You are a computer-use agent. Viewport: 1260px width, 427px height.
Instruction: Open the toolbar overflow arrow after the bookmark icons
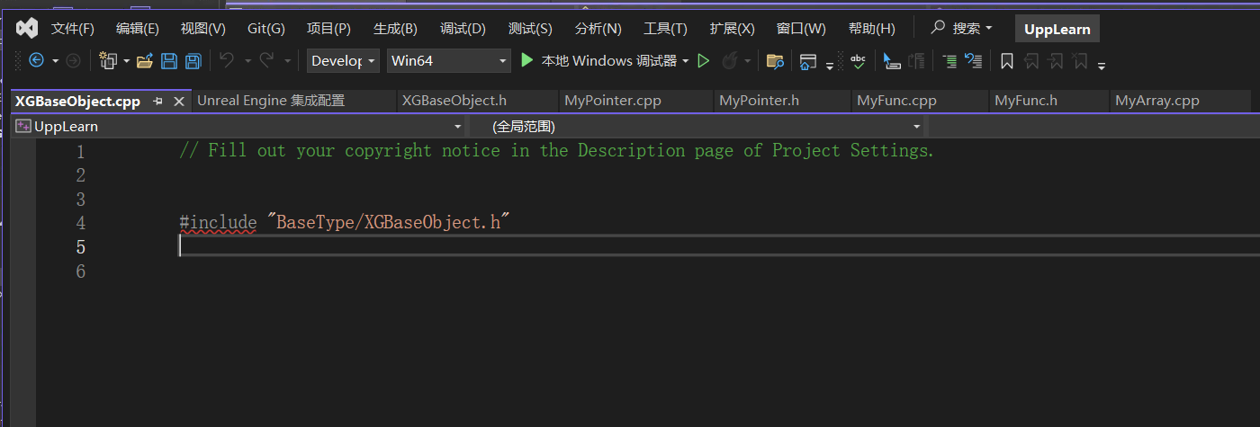pos(1102,65)
